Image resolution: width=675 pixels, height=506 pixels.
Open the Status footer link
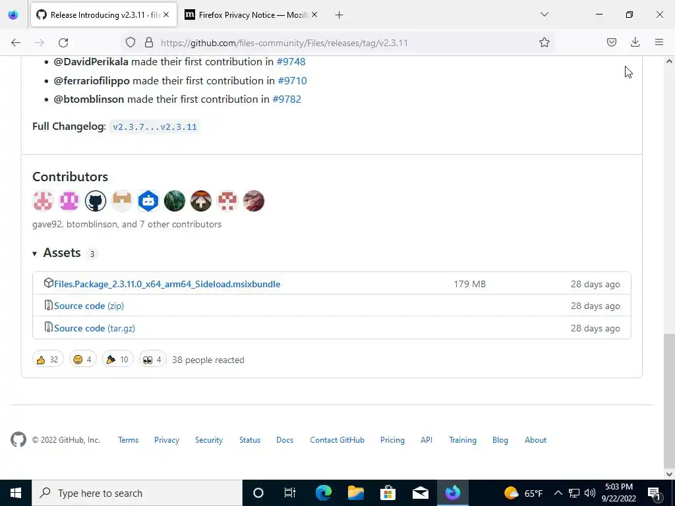click(x=250, y=440)
